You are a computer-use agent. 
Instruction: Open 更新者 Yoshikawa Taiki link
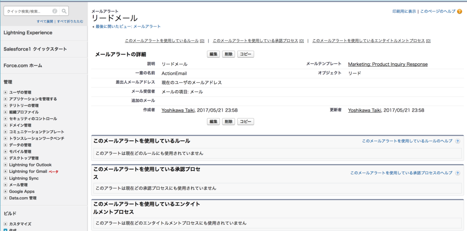coord(364,110)
